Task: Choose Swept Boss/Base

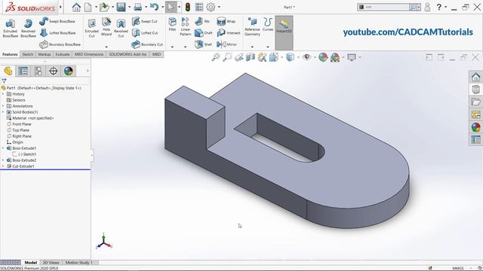Action: (57, 21)
